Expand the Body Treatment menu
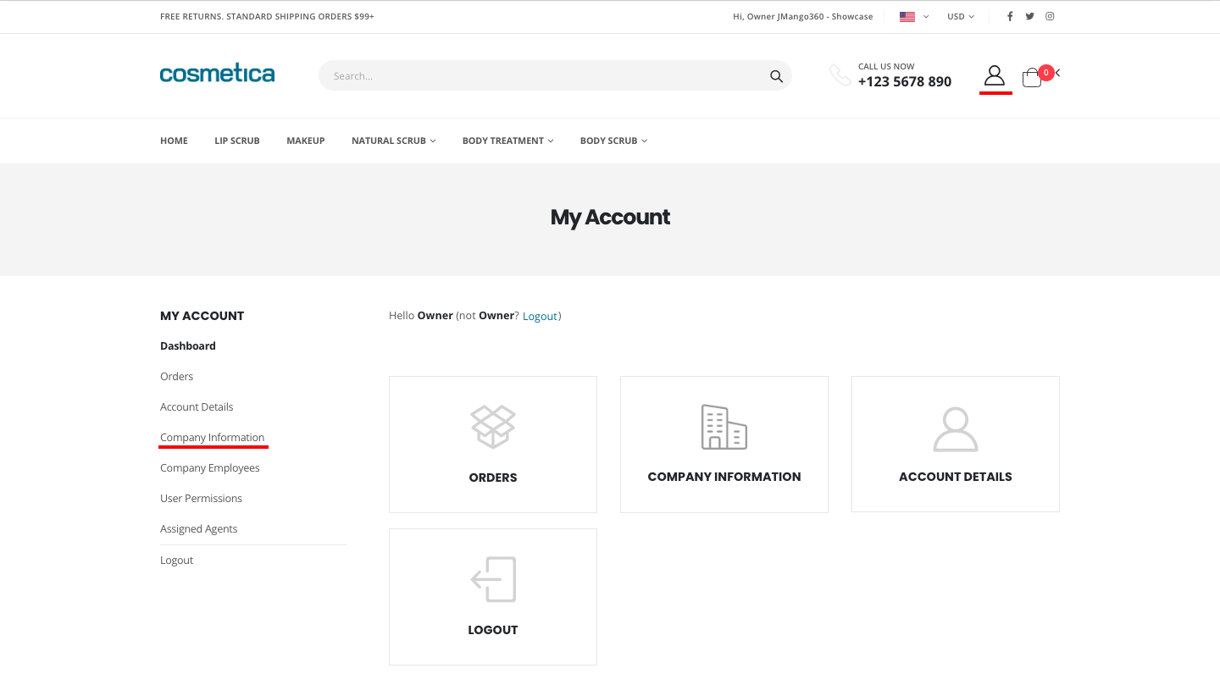This screenshot has width=1220, height=696. tap(507, 141)
